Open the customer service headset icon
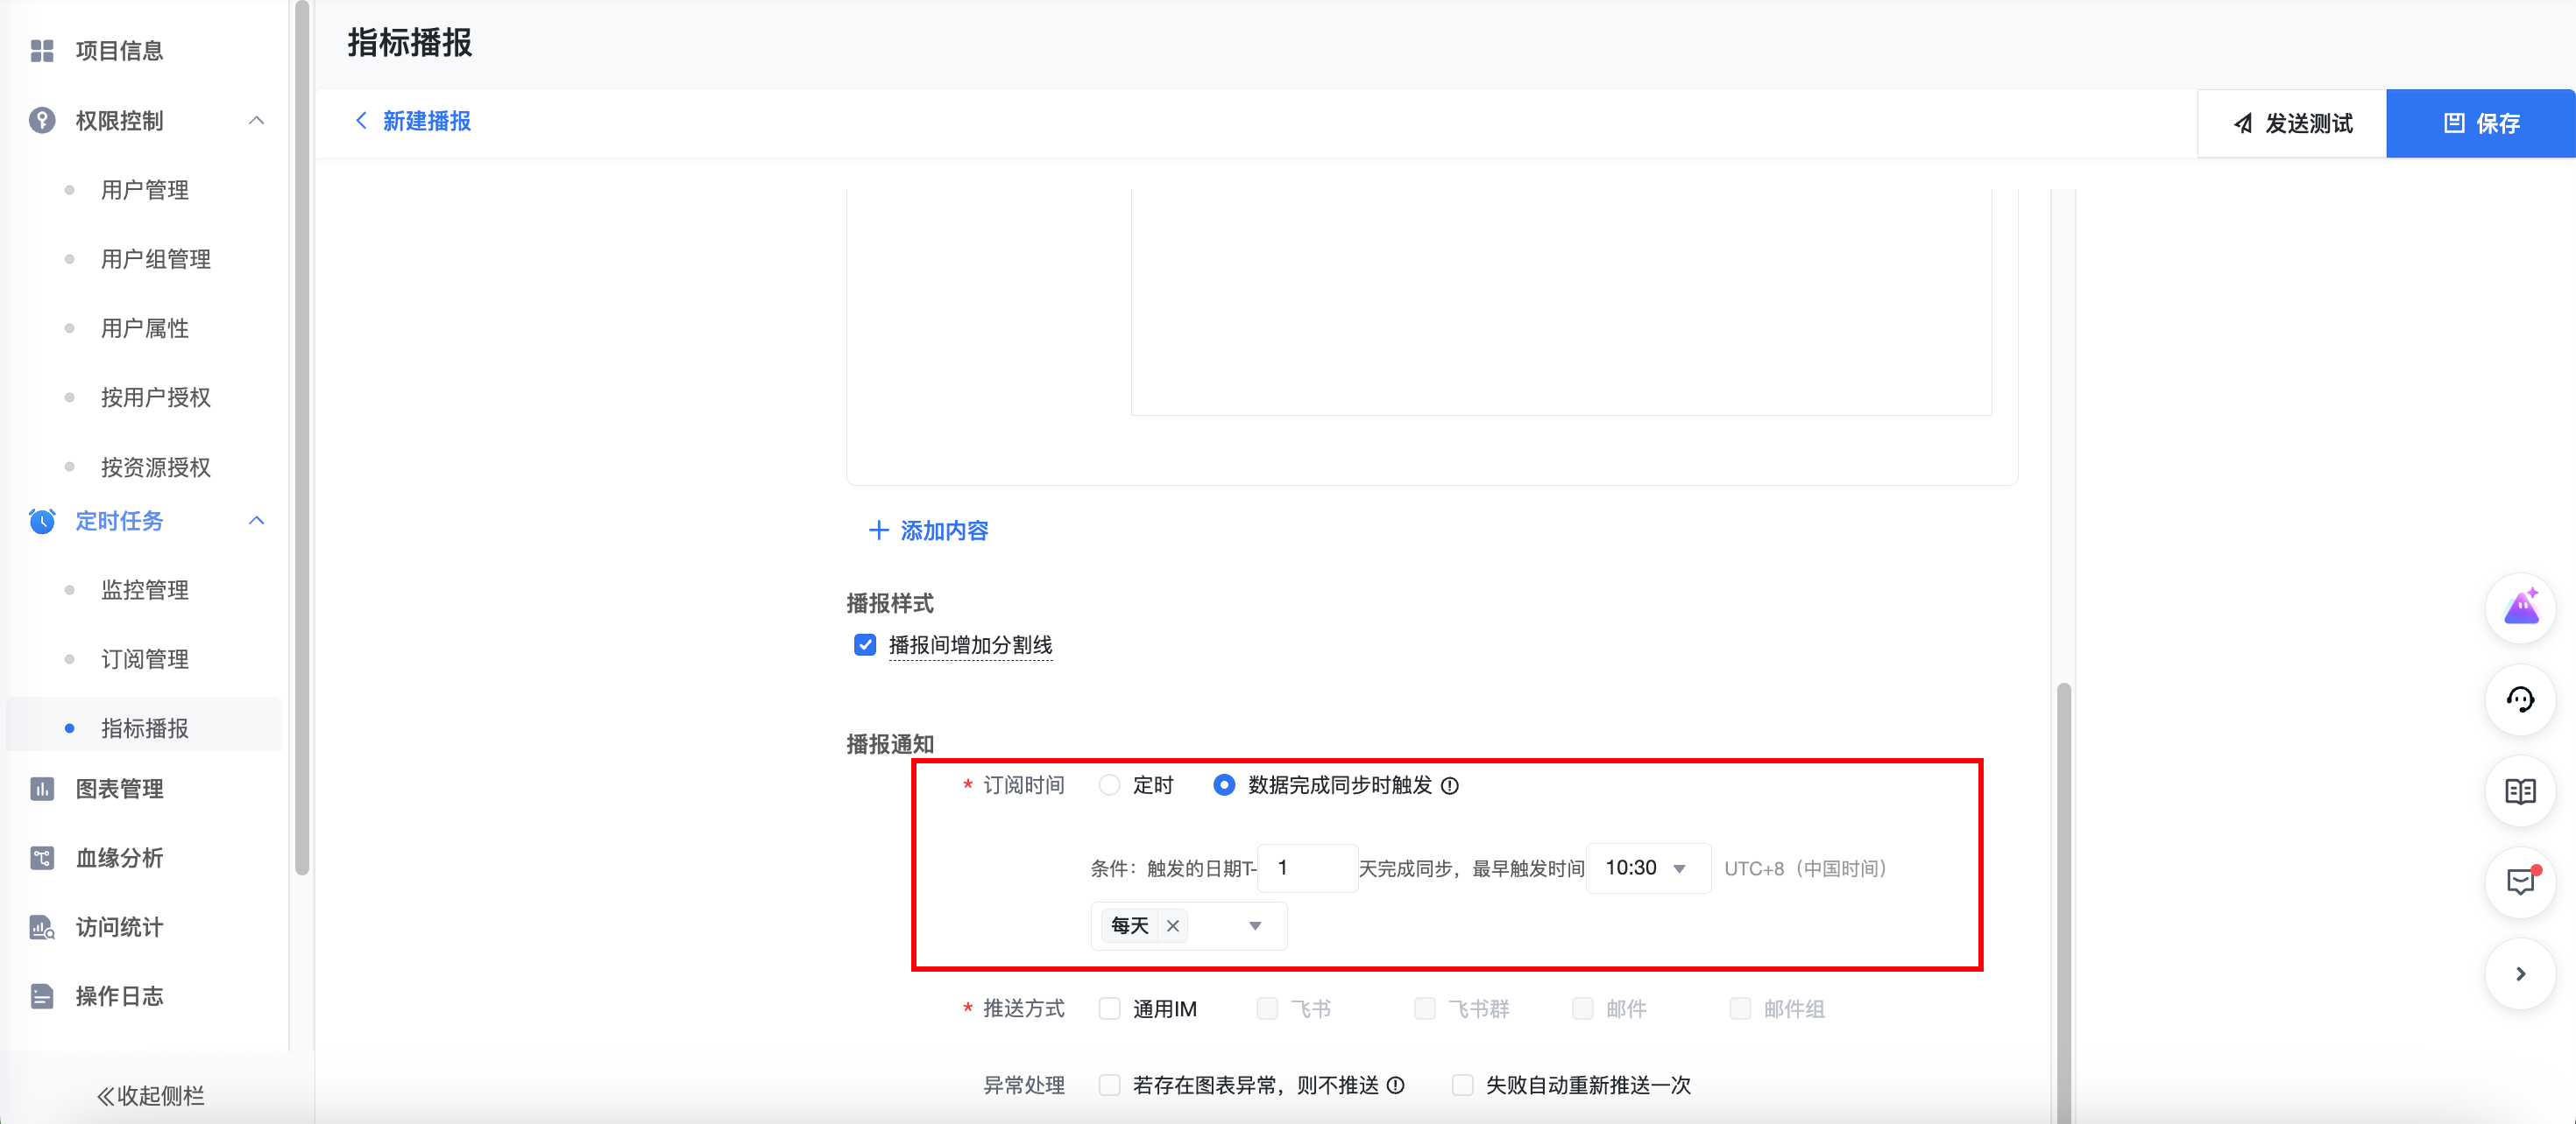The height and width of the screenshot is (1124, 2576). click(2520, 699)
